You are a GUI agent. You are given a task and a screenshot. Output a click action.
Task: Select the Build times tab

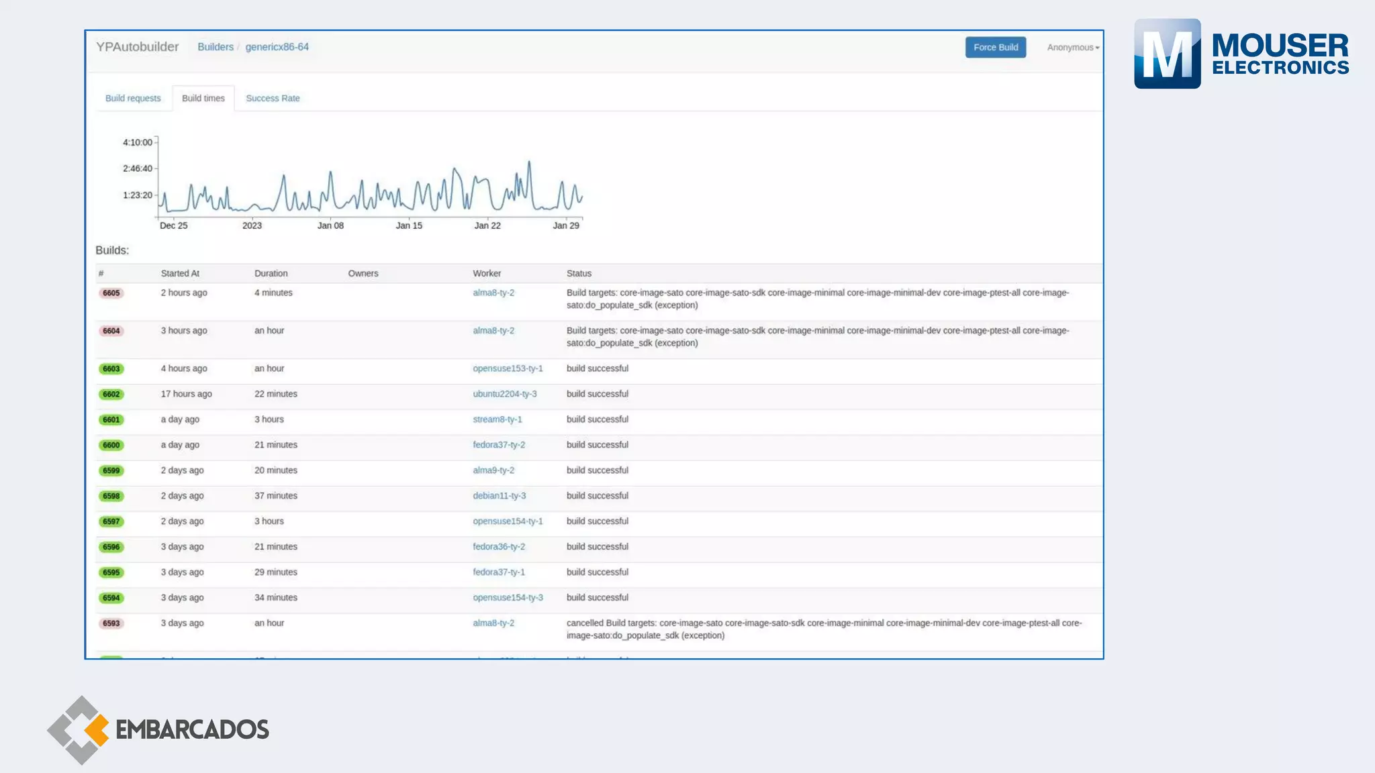point(203,99)
